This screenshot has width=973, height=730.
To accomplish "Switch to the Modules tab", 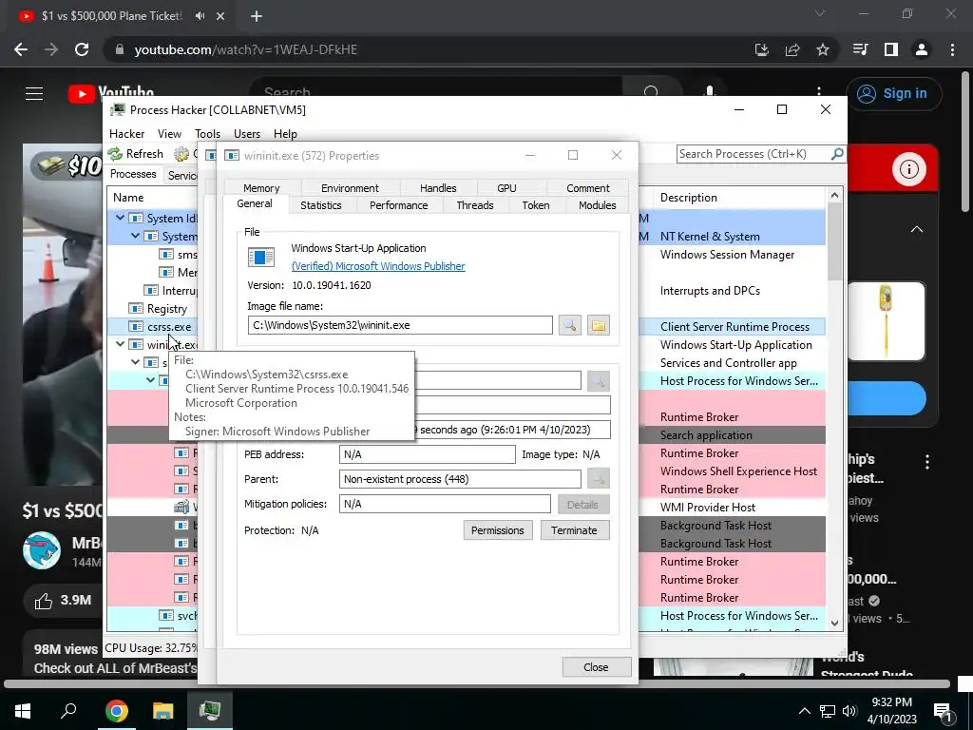I will 597,205.
